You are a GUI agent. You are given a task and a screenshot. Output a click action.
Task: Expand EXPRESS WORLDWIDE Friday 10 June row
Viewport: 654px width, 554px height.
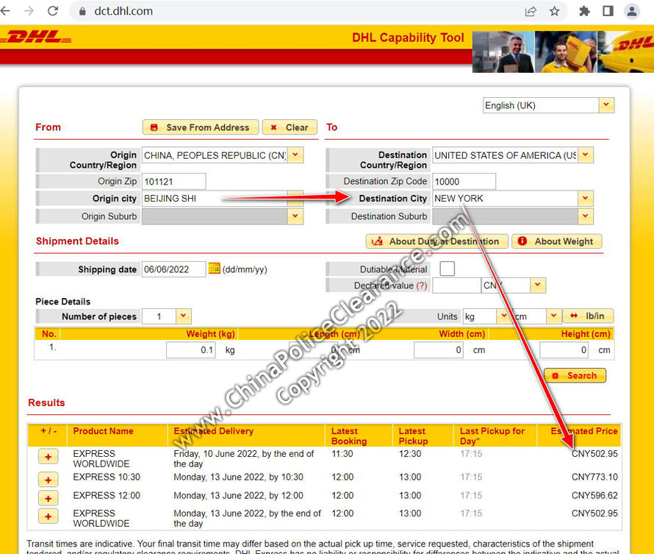pos(48,457)
